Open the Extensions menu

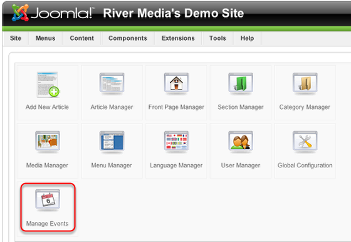[178, 38]
